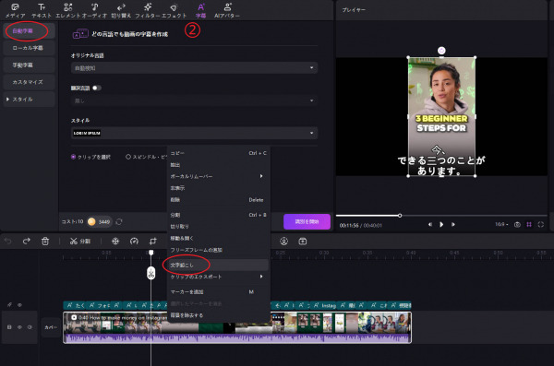The width and height of the screenshot is (554, 366).
Task: Choose the Transcription entry in the context menu
Action: [217, 266]
